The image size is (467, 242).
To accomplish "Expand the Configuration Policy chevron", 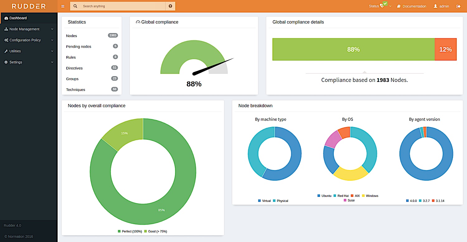I will coord(52,40).
